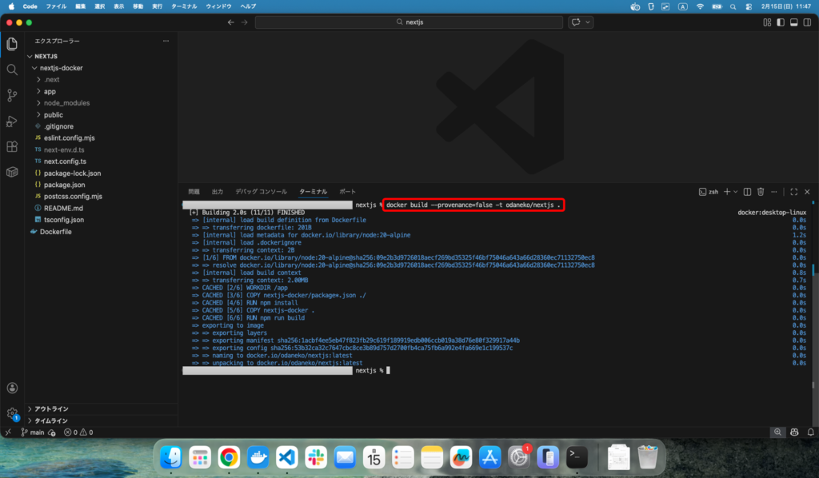Open the Search view in activity bar
This screenshot has height=478, width=819.
coord(12,70)
